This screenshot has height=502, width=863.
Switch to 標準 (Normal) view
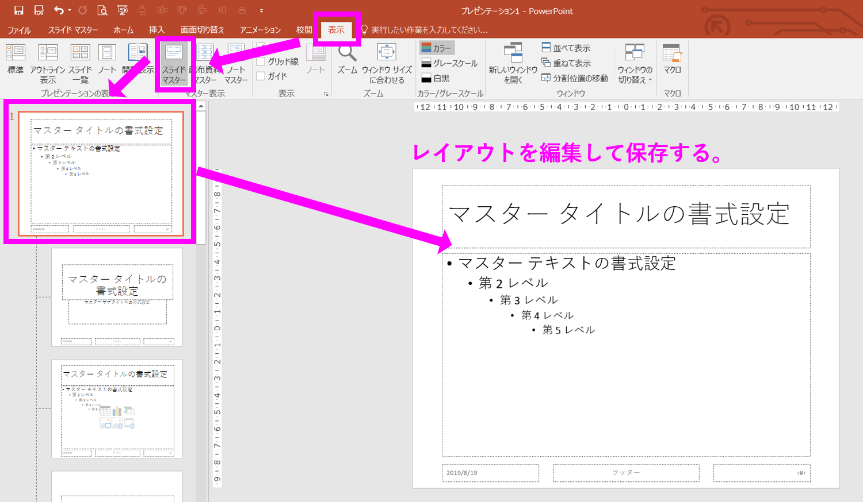(x=16, y=60)
